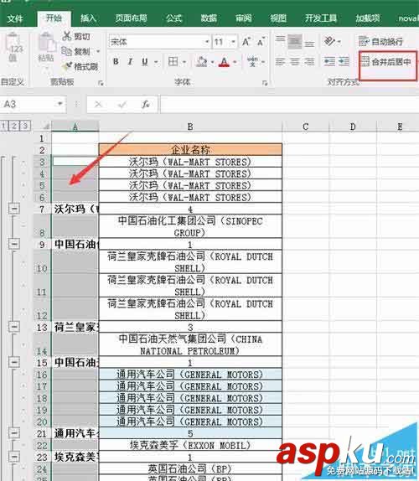Decrease font size with smaller A
Screen dimensions: 419x481
(x=261, y=42)
